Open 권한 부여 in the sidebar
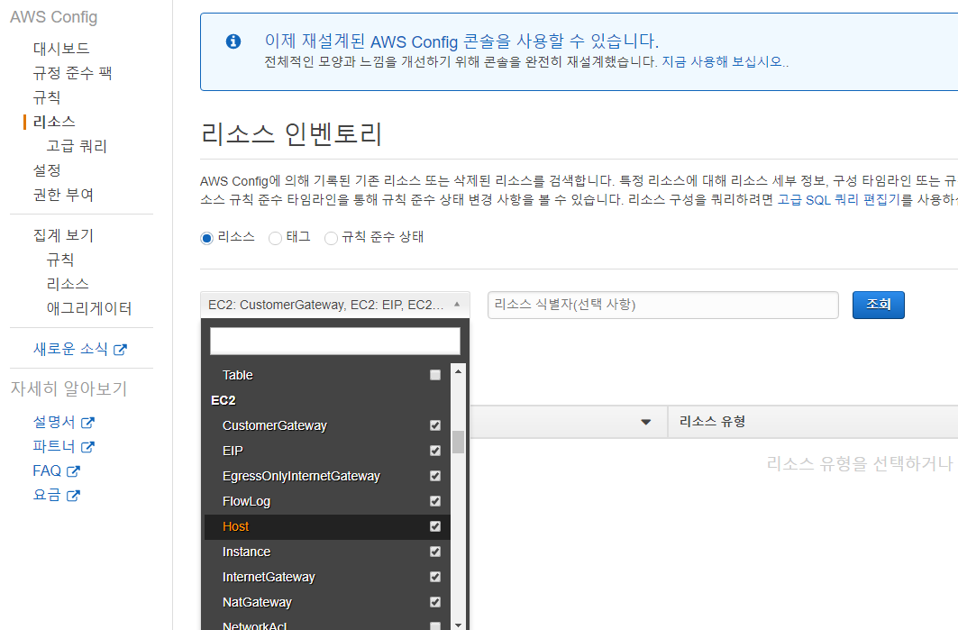The height and width of the screenshot is (630, 958). [63, 195]
